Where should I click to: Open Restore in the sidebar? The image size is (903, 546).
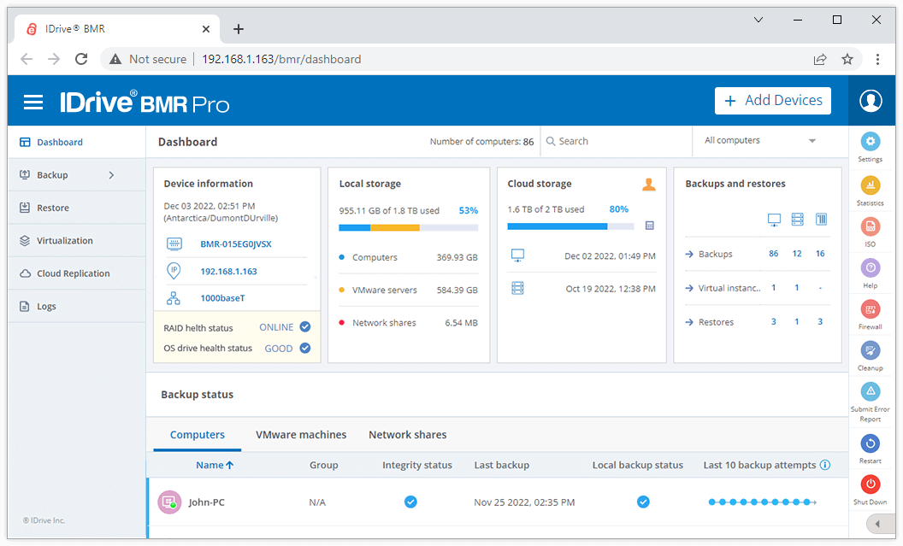(77, 208)
